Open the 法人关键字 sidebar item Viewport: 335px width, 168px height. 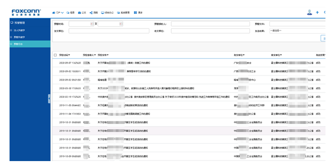coord(30,30)
